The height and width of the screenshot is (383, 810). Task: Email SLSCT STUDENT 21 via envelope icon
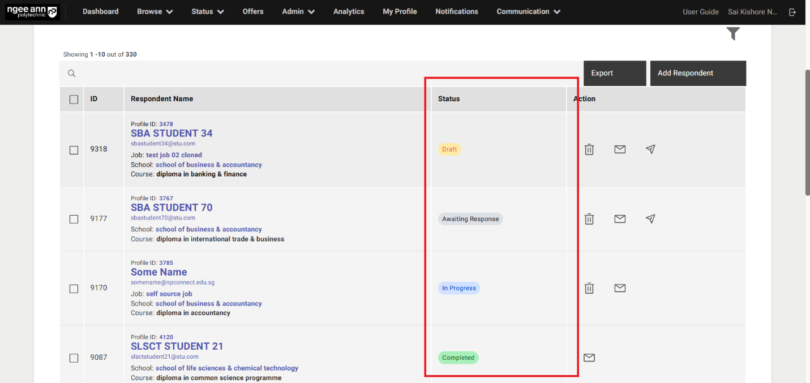[589, 358]
